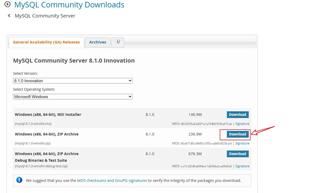
Task: Go back to MySQL Community Server
Action: [45, 16]
